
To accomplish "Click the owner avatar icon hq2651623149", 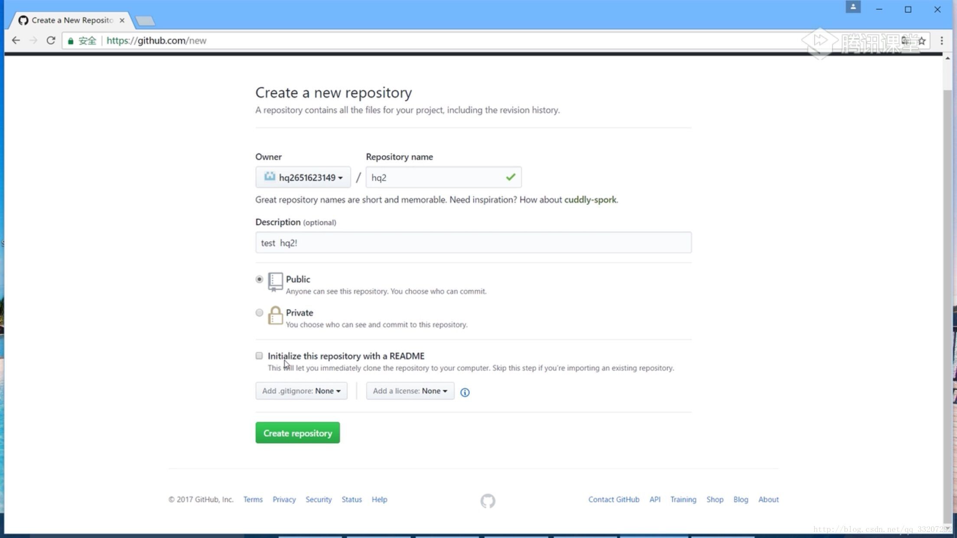I will click(x=270, y=176).
